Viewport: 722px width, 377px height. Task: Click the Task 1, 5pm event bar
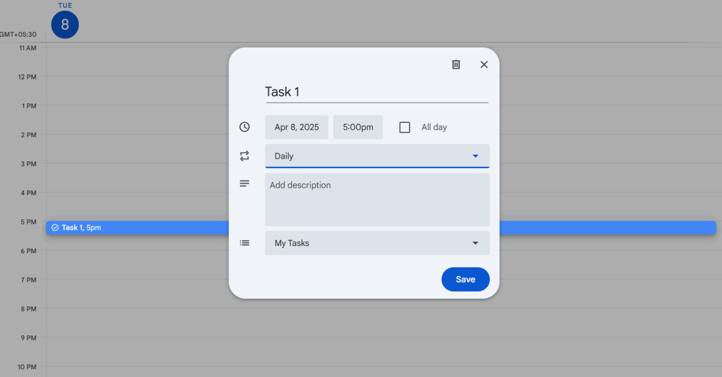(x=129, y=227)
